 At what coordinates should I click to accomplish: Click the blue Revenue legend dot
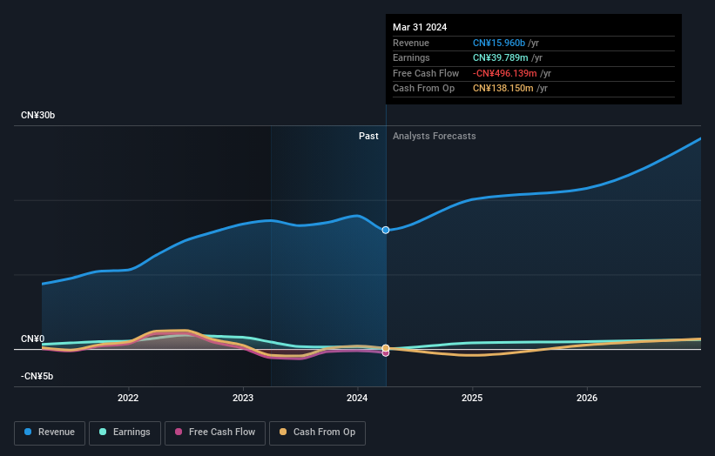[x=28, y=432]
